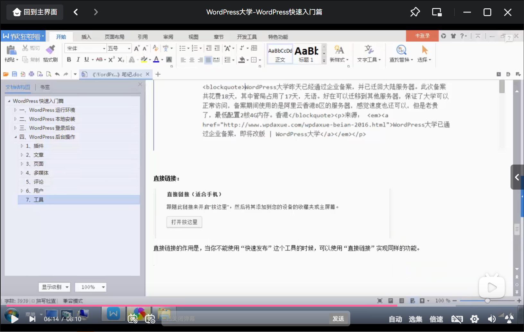Add a new document tab with plus
The width and height of the screenshot is (524, 332).
point(158,74)
